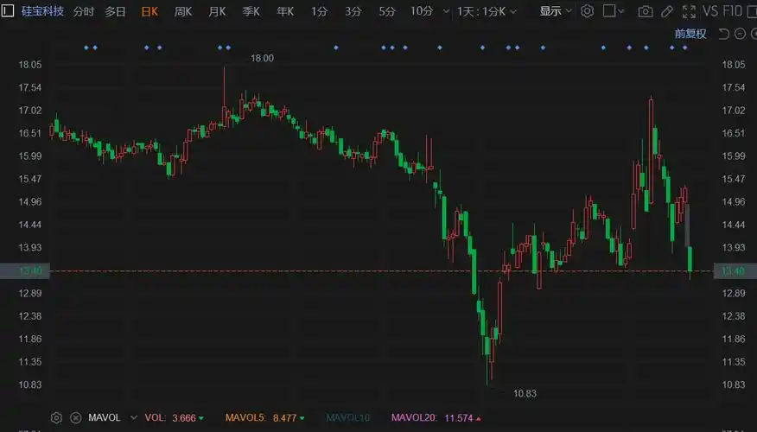
Task: Open the drawing pencil tool
Action: [x=667, y=11]
